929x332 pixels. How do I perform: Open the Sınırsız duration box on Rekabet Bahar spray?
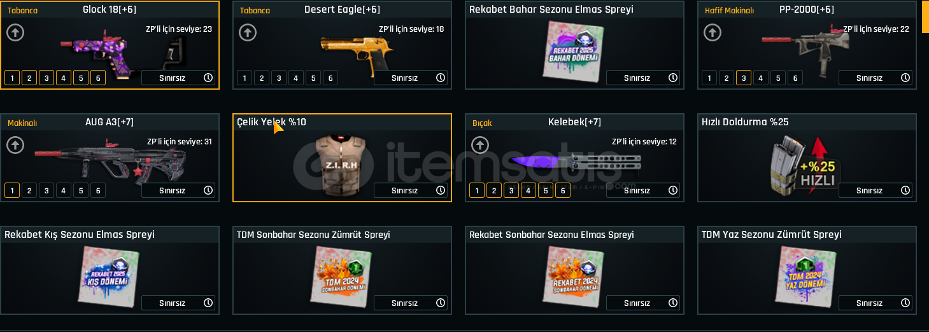tap(643, 78)
